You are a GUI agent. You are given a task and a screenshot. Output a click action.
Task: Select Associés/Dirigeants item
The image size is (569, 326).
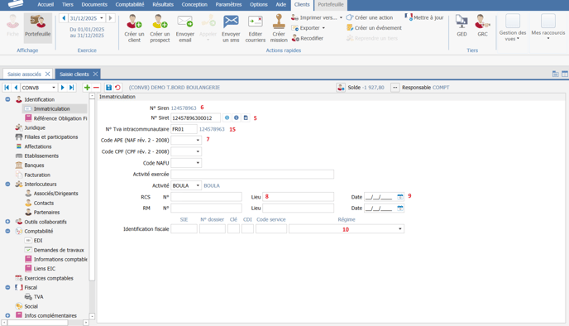coord(56,194)
